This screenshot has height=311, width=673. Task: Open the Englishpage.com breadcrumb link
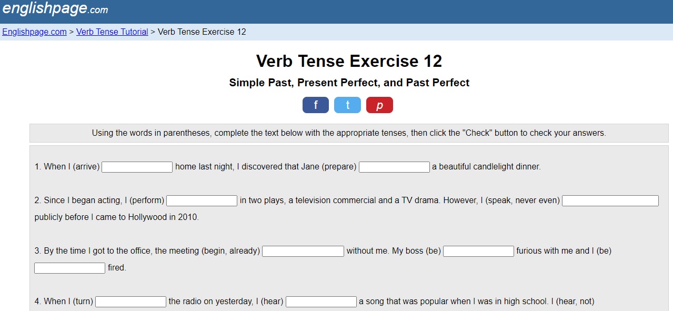[x=34, y=32]
